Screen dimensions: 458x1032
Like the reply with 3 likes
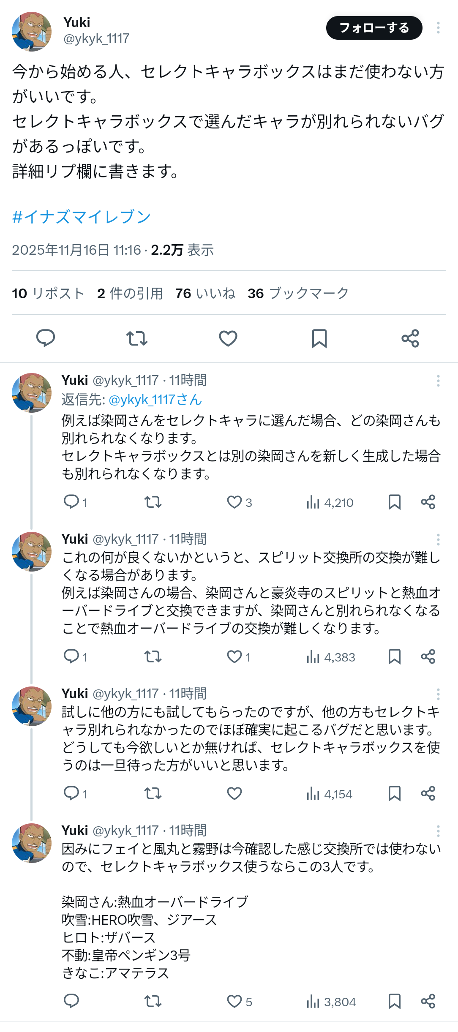coord(234,502)
